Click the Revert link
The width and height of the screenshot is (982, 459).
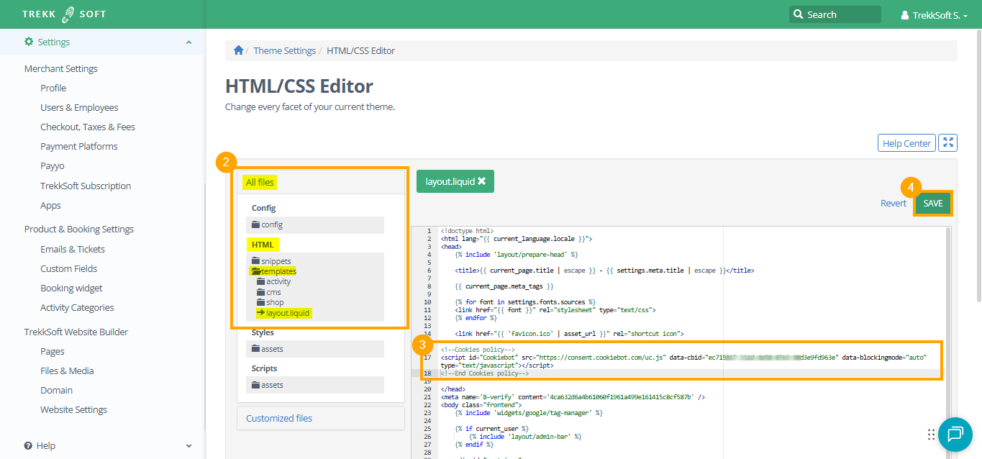tap(893, 204)
